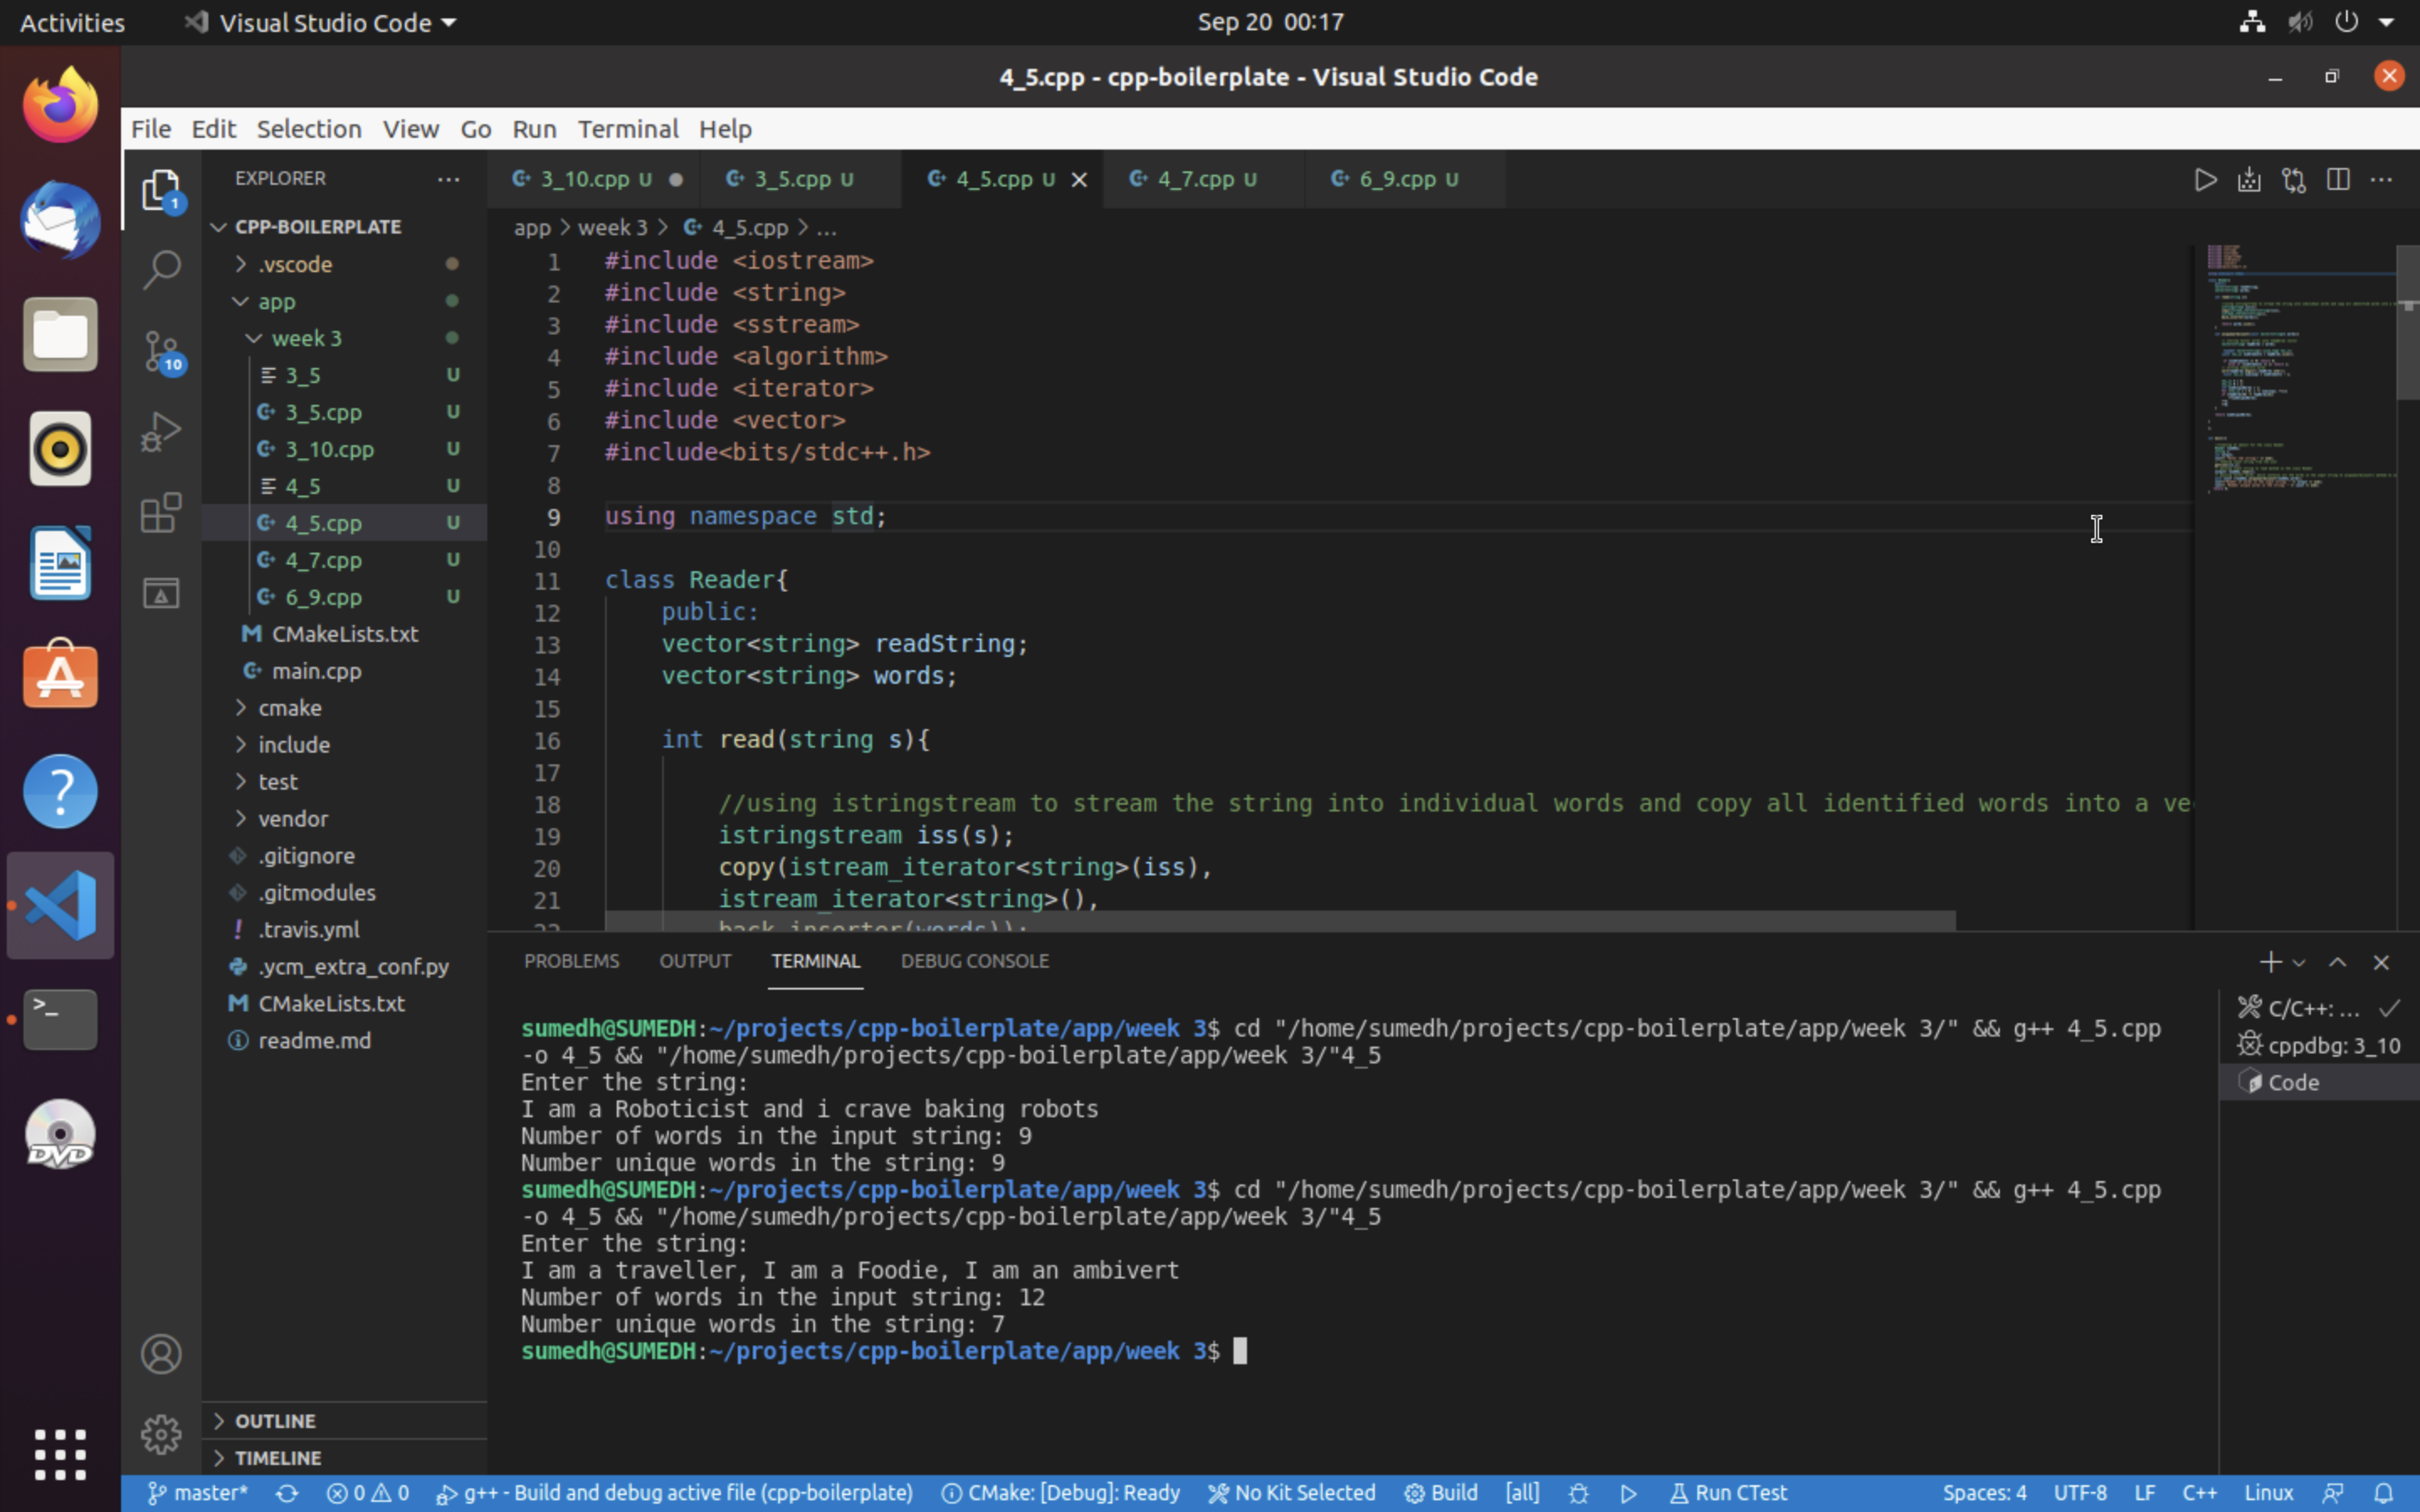Select the cppdbg: 3_10 terminal

(2319, 1046)
